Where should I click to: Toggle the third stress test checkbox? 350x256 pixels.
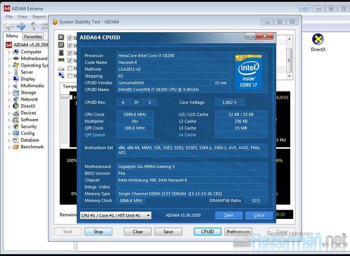[x=69, y=53]
